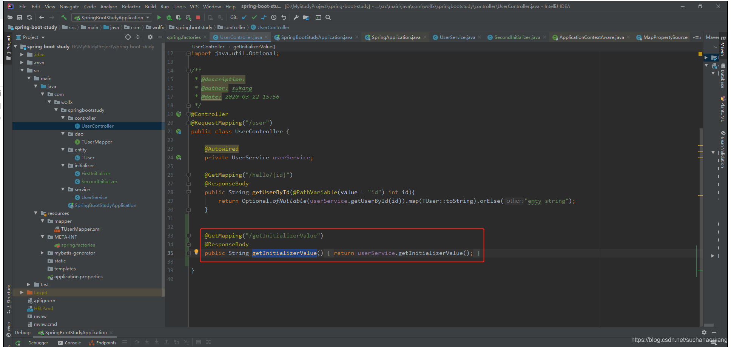Image resolution: width=731 pixels, height=347 pixels.
Task: Click the Search Everywhere magnifier icon
Action: point(328,17)
